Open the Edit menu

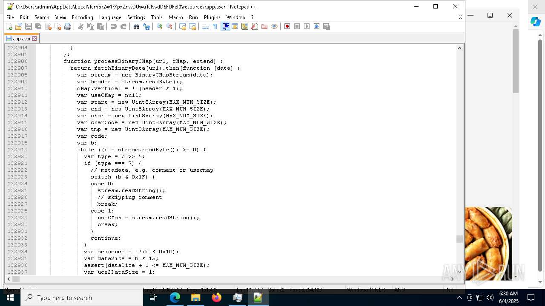tap(24, 17)
